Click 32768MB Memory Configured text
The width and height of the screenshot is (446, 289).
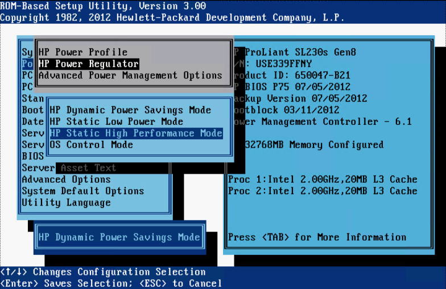click(x=314, y=145)
